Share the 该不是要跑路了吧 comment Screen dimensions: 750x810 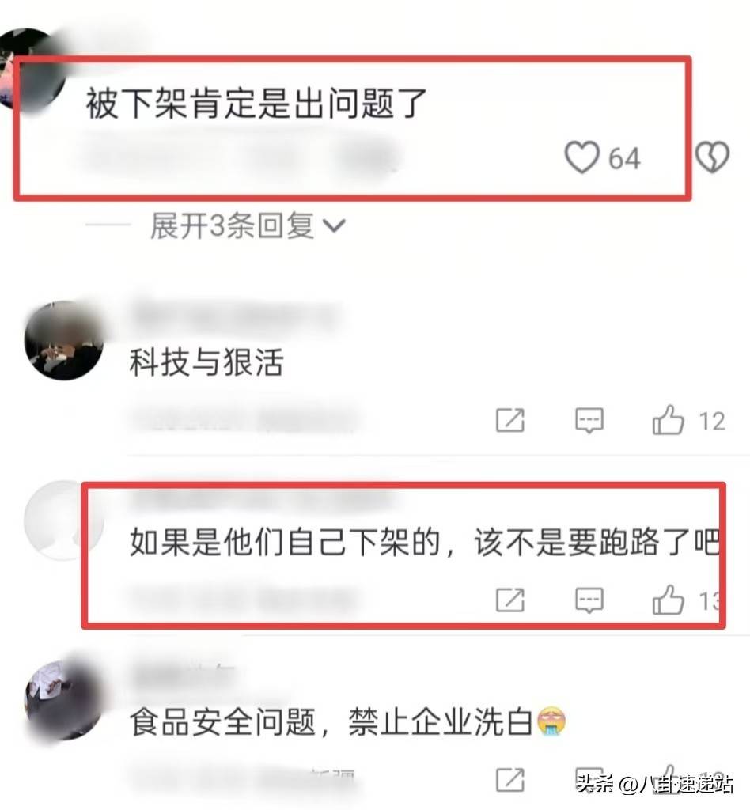point(509,600)
